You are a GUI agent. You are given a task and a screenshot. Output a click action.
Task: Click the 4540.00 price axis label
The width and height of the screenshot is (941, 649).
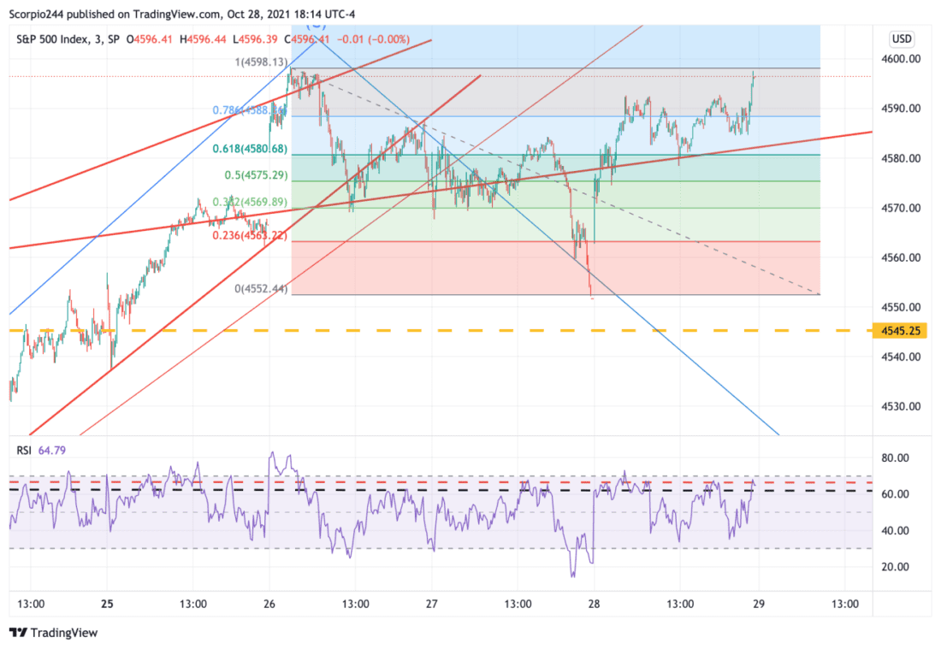(901, 357)
